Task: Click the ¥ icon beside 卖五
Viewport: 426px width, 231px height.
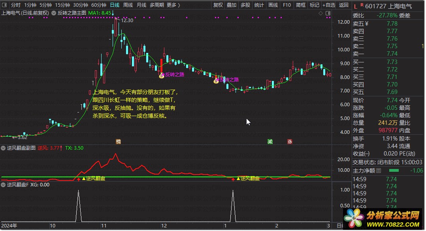Action: click(367, 24)
